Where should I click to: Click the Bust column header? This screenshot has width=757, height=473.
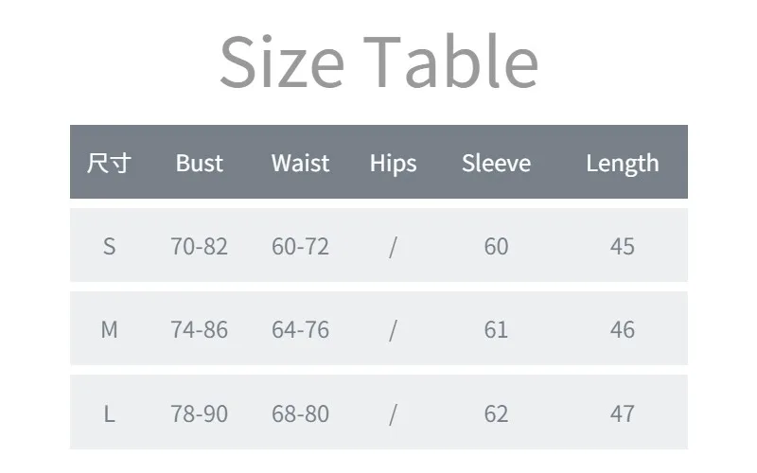(199, 163)
